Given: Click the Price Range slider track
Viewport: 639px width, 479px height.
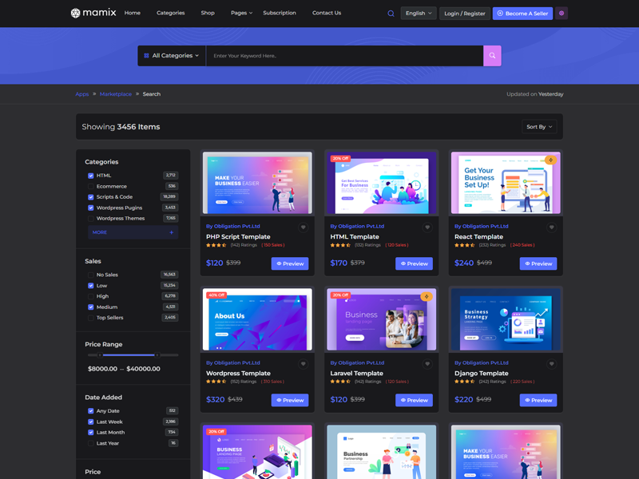Looking at the screenshot, I should [x=132, y=354].
